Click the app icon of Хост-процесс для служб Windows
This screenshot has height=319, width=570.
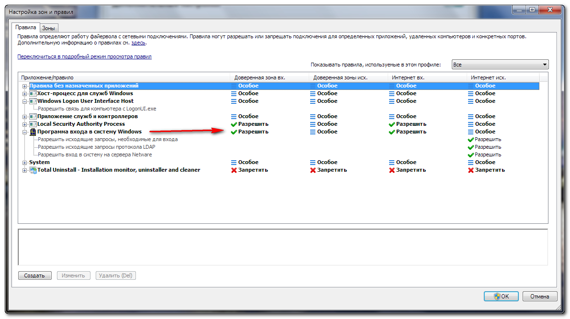(x=33, y=93)
